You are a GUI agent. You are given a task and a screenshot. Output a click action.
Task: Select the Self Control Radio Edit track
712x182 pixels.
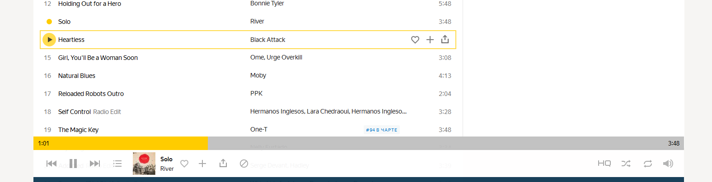(x=89, y=112)
